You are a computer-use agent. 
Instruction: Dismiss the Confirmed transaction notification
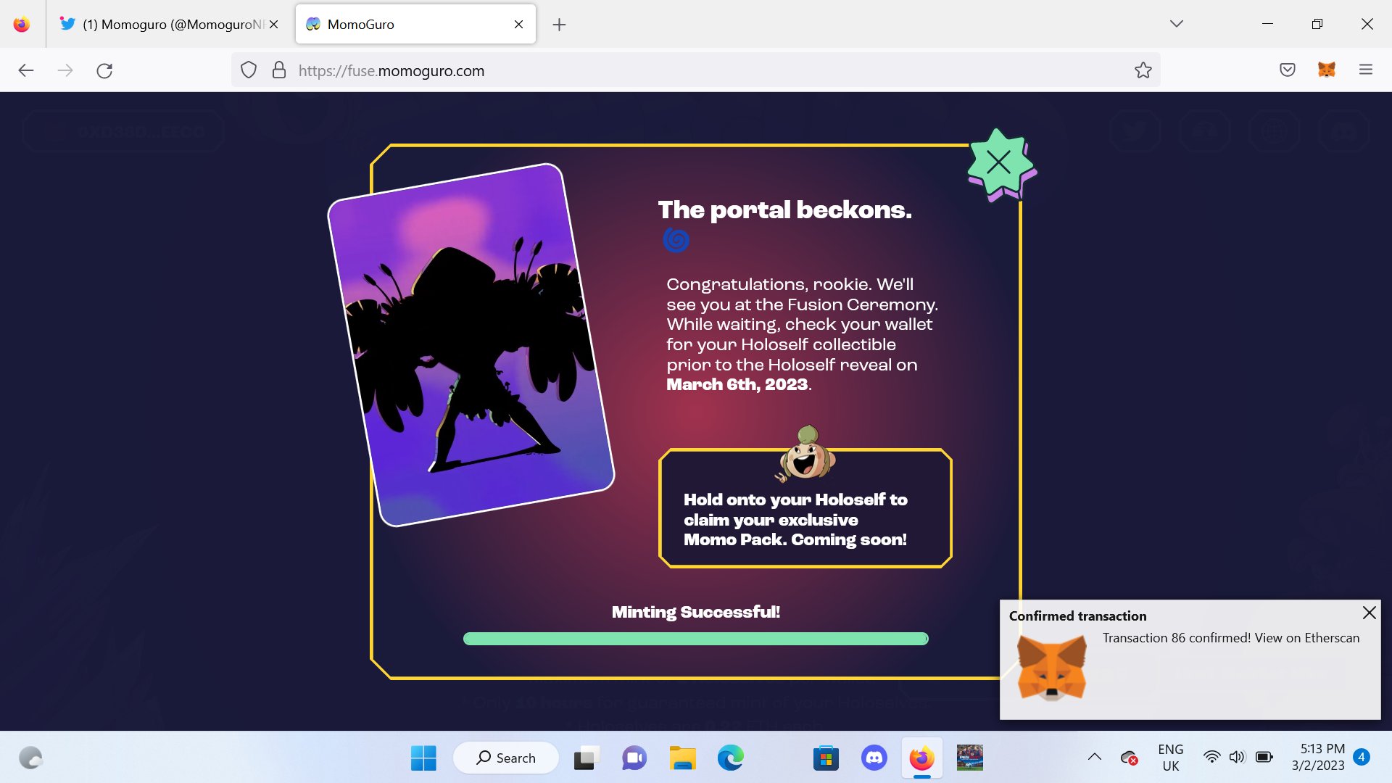[1369, 613]
